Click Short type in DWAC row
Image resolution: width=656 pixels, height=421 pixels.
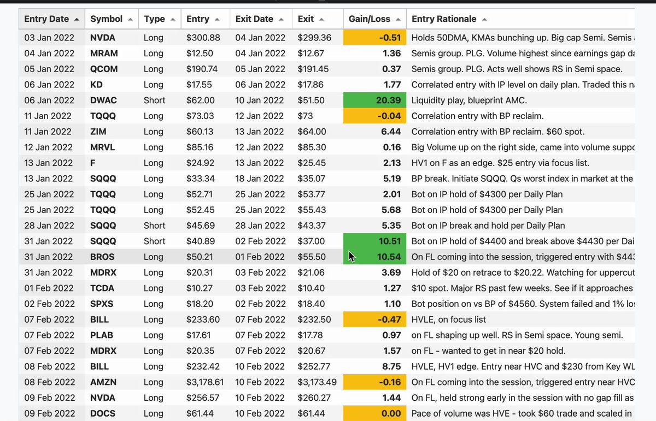pyautogui.click(x=155, y=100)
